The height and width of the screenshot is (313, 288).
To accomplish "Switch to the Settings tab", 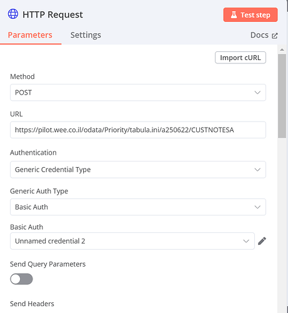I will 86,35.
